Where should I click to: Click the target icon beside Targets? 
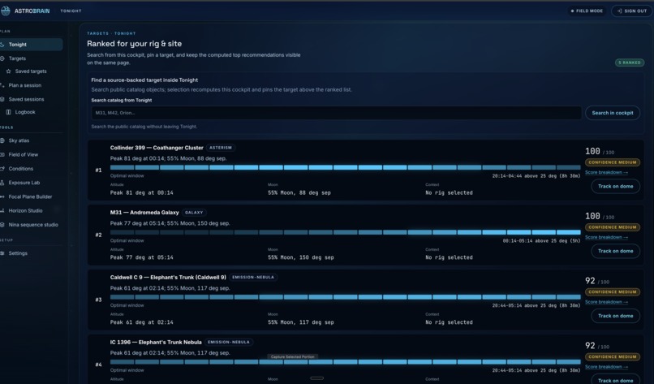pyautogui.click(x=2, y=58)
